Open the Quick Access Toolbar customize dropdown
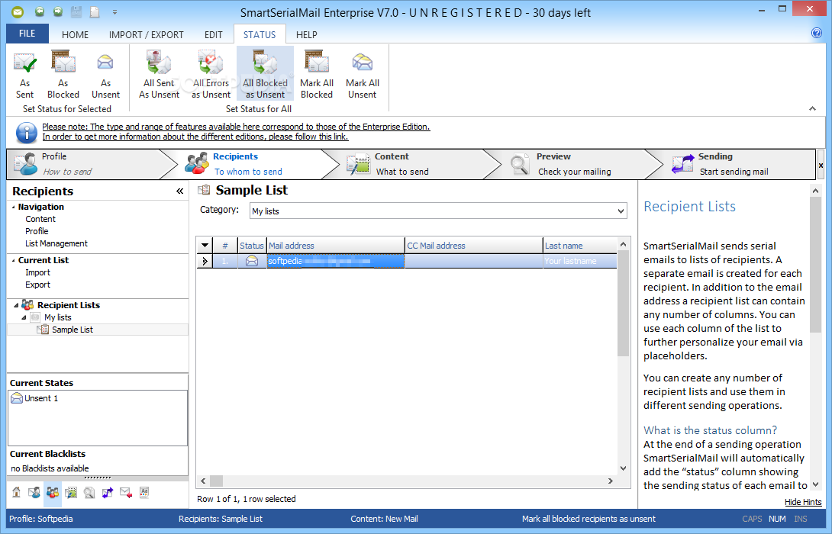This screenshot has width=832, height=534. tap(114, 11)
